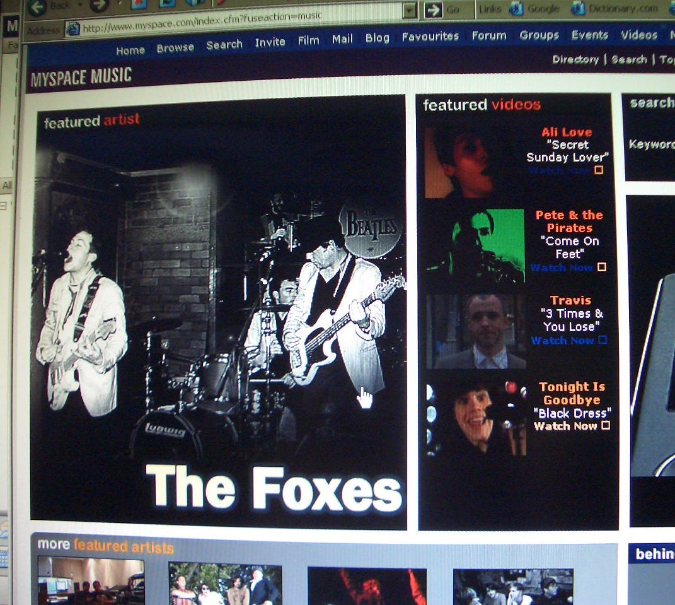Click the "Black Dress" title
The height and width of the screenshot is (605, 675).
(572, 413)
